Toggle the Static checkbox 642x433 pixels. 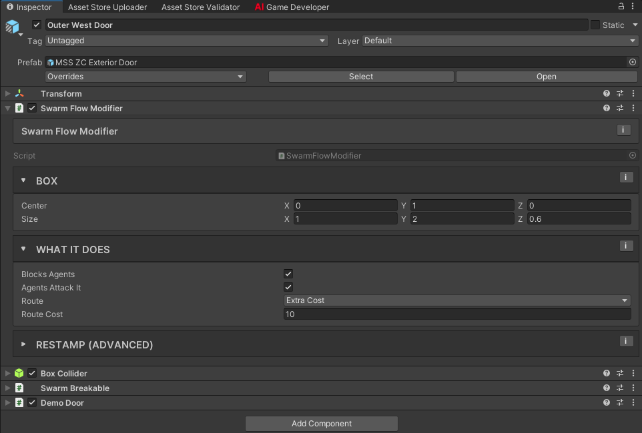(595, 25)
